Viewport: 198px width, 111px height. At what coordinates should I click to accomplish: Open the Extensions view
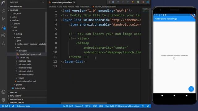click(3, 35)
